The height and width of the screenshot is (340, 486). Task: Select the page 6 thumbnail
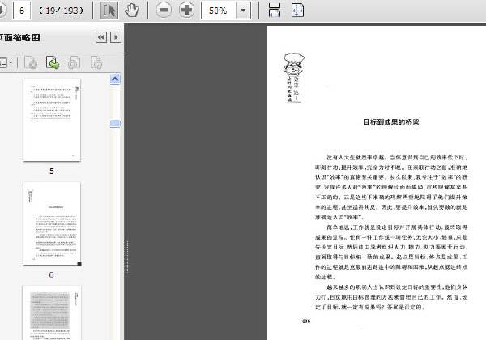[52, 223]
